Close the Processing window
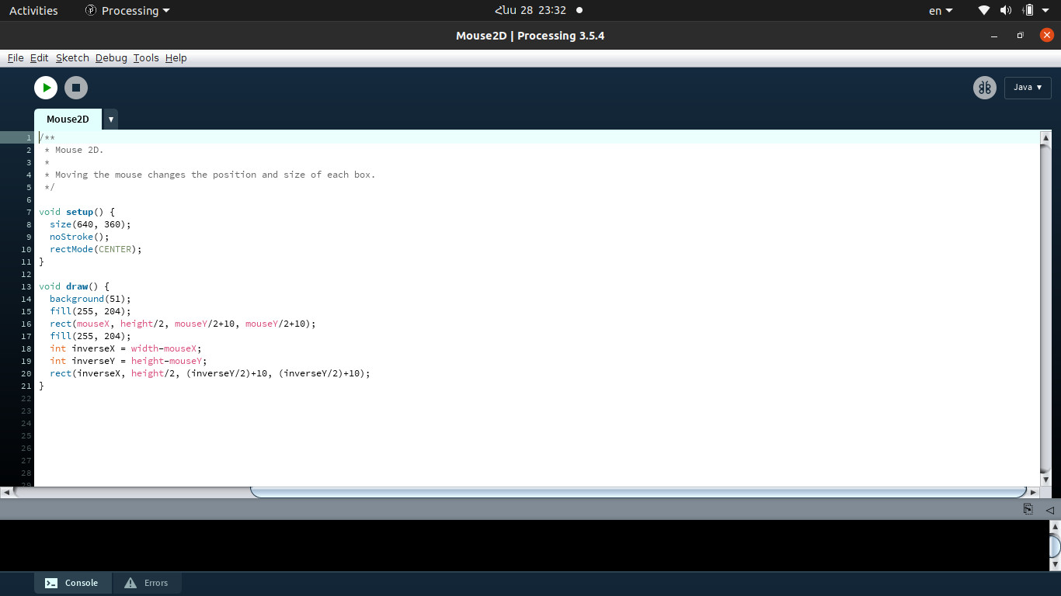Image resolution: width=1061 pixels, height=596 pixels. pyautogui.click(x=1046, y=36)
